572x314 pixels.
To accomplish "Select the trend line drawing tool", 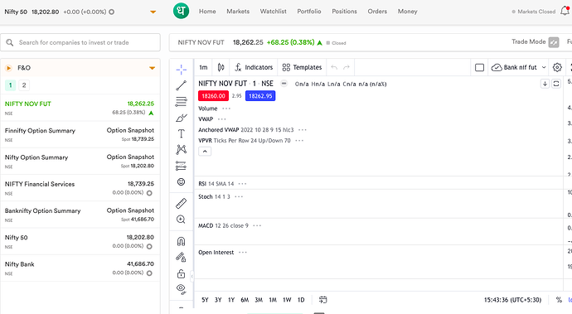I will pyautogui.click(x=181, y=85).
